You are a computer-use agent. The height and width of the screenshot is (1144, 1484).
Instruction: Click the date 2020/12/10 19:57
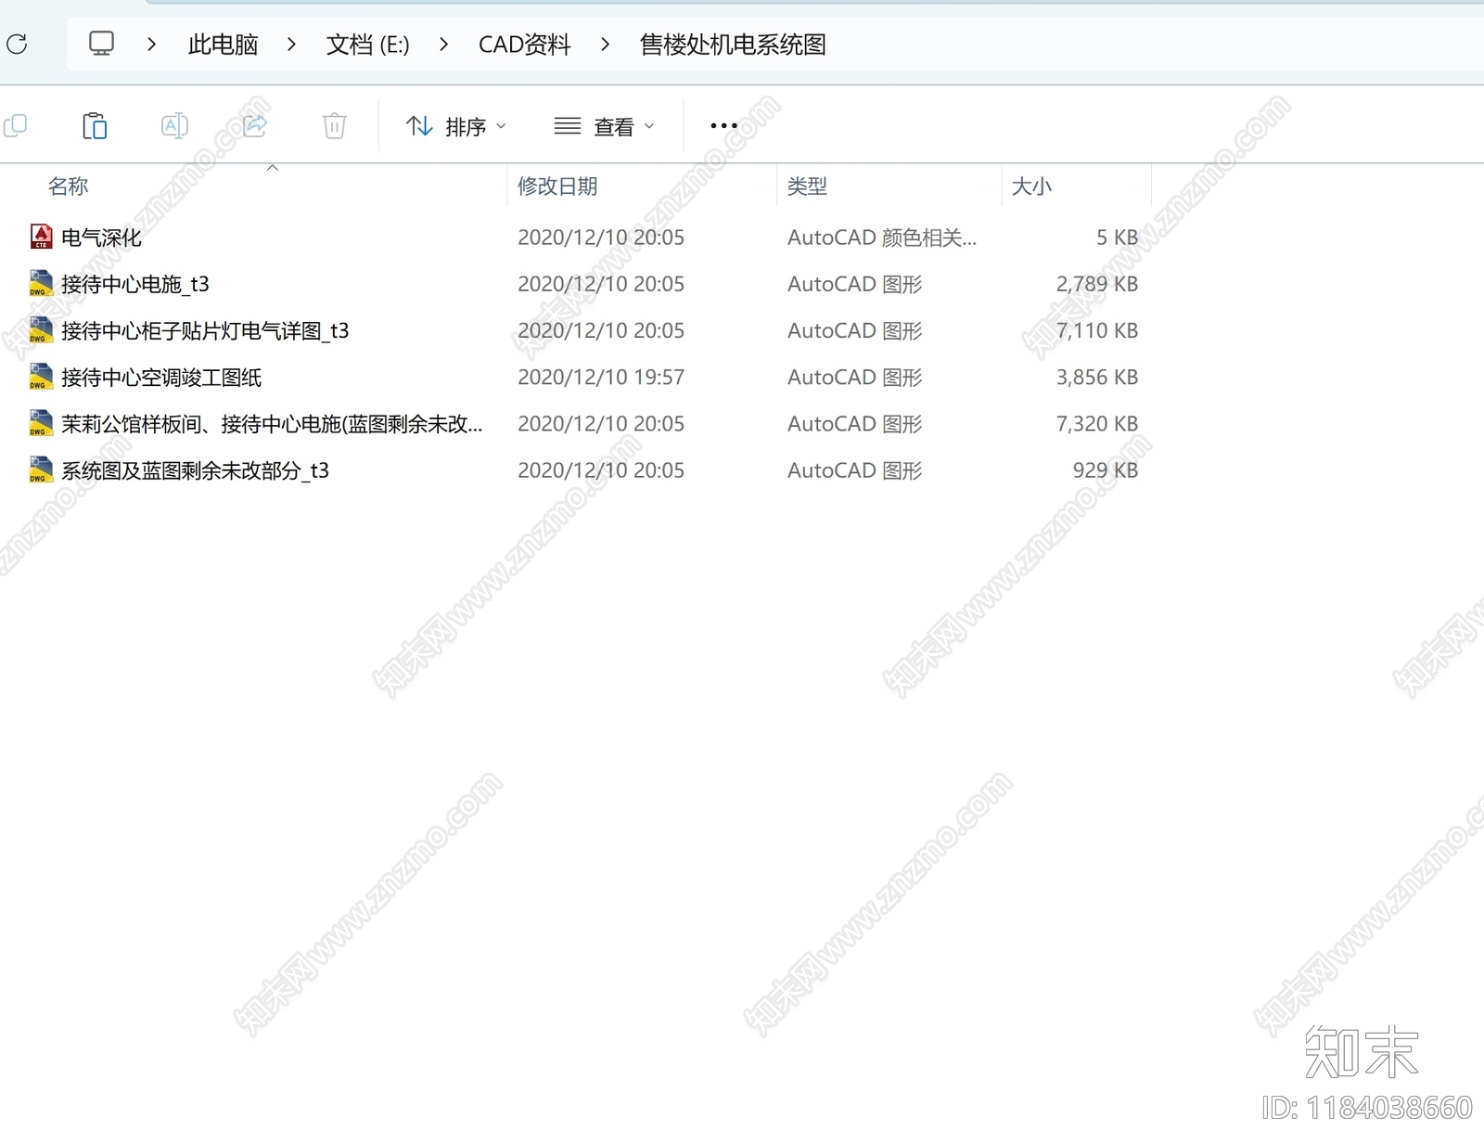coord(601,378)
